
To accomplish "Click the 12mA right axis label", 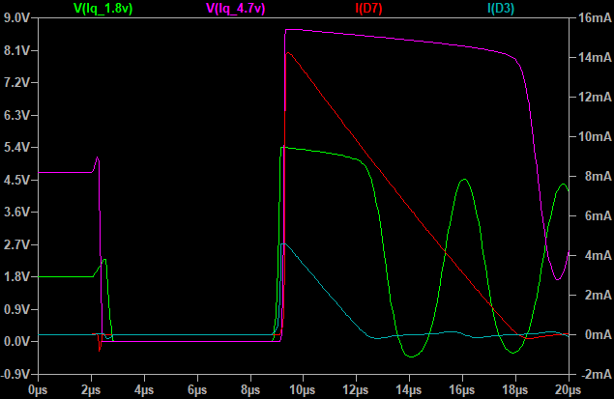I will (x=595, y=97).
